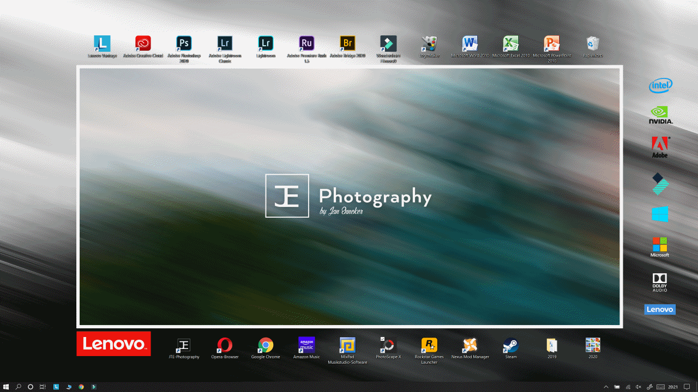Open the Adobe Bridge 2020 shortcut
698x392 pixels.
[x=347, y=47]
